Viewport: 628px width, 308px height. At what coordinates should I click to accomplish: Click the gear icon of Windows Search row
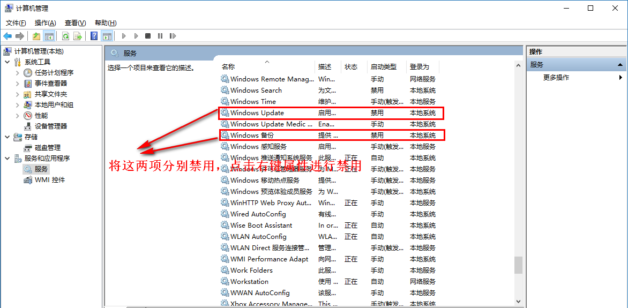pos(225,91)
